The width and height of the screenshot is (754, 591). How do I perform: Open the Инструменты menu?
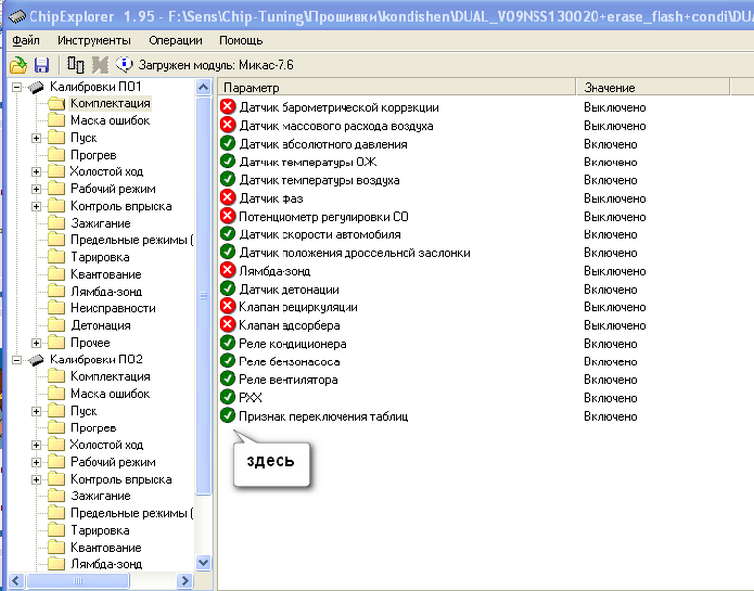(x=94, y=40)
